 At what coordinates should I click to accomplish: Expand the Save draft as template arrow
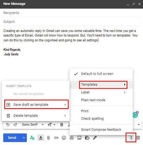[x=65, y=105]
